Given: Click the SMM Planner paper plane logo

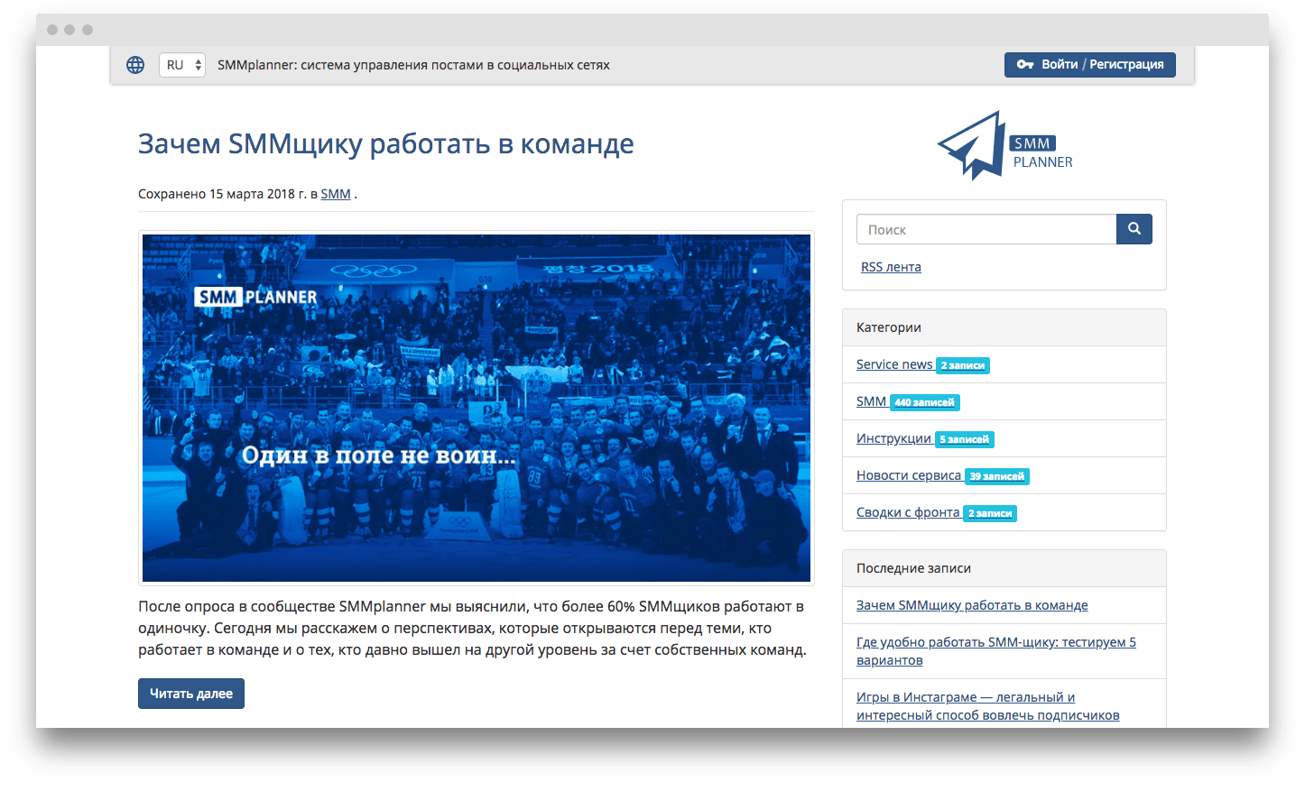Looking at the screenshot, I should [1004, 146].
